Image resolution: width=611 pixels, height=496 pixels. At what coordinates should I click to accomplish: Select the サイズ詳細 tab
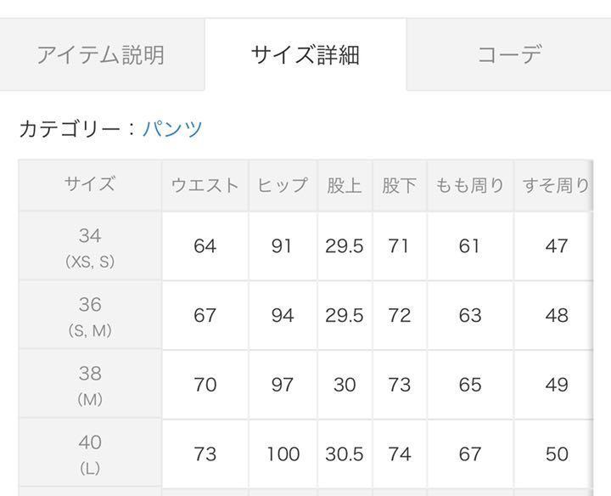(x=305, y=54)
